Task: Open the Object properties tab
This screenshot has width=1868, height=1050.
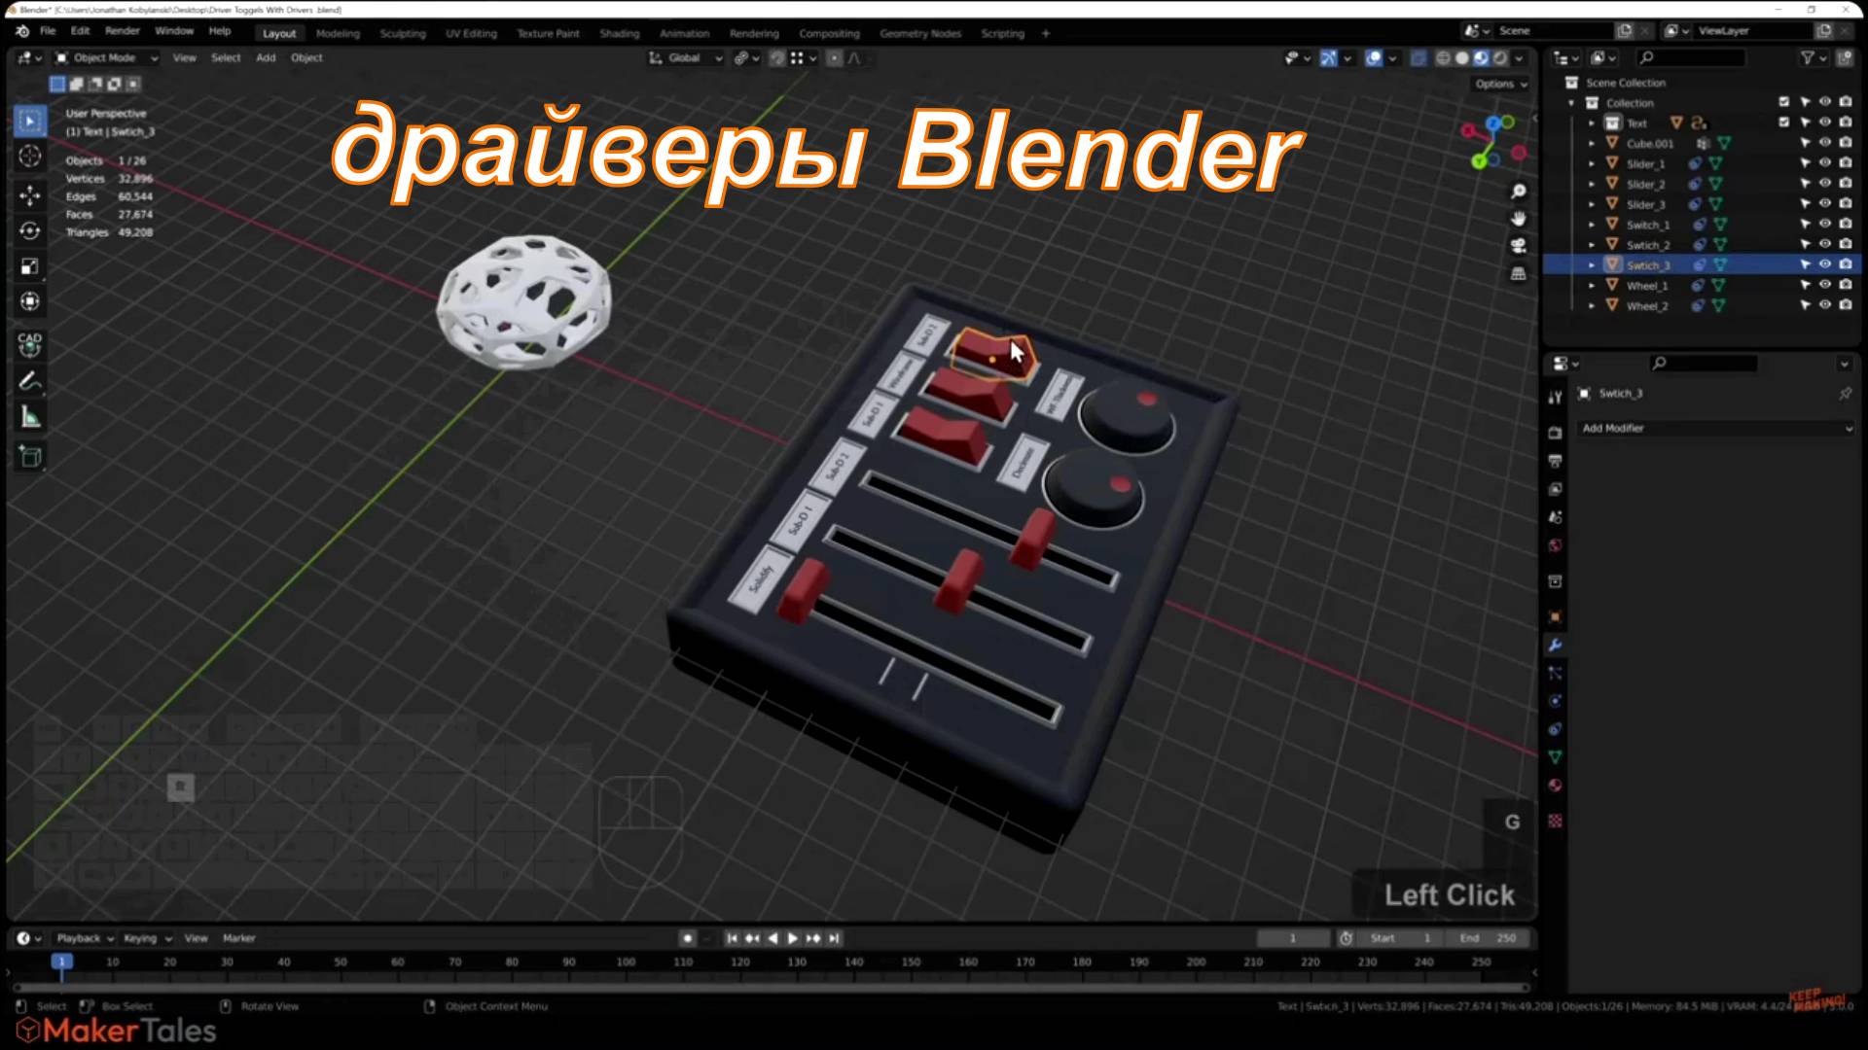Action: point(1555,616)
